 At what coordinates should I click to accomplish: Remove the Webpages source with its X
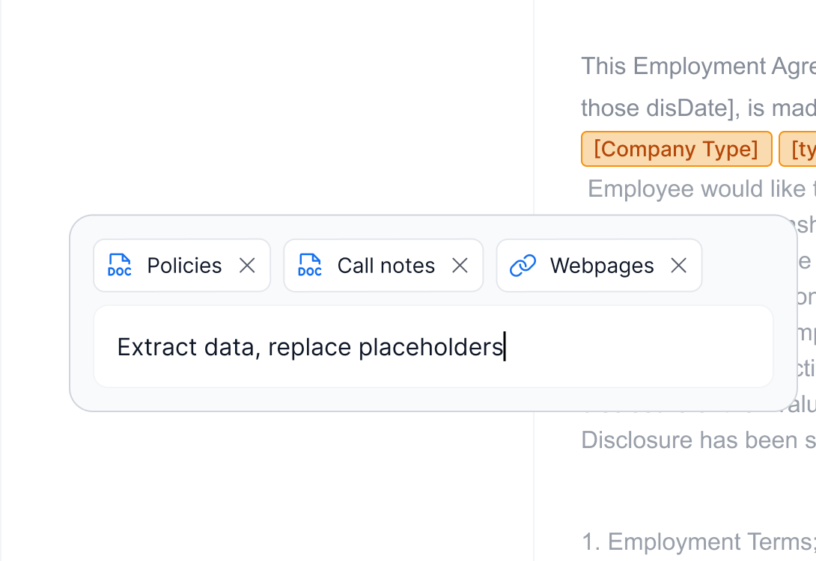[678, 266]
